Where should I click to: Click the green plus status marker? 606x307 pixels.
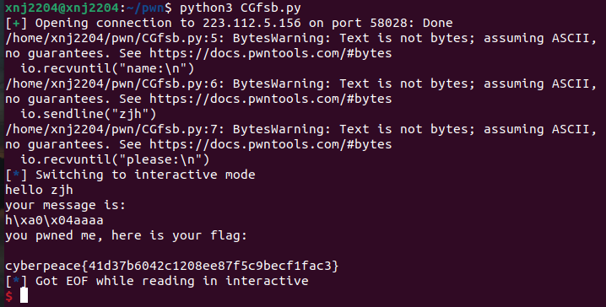[16, 23]
